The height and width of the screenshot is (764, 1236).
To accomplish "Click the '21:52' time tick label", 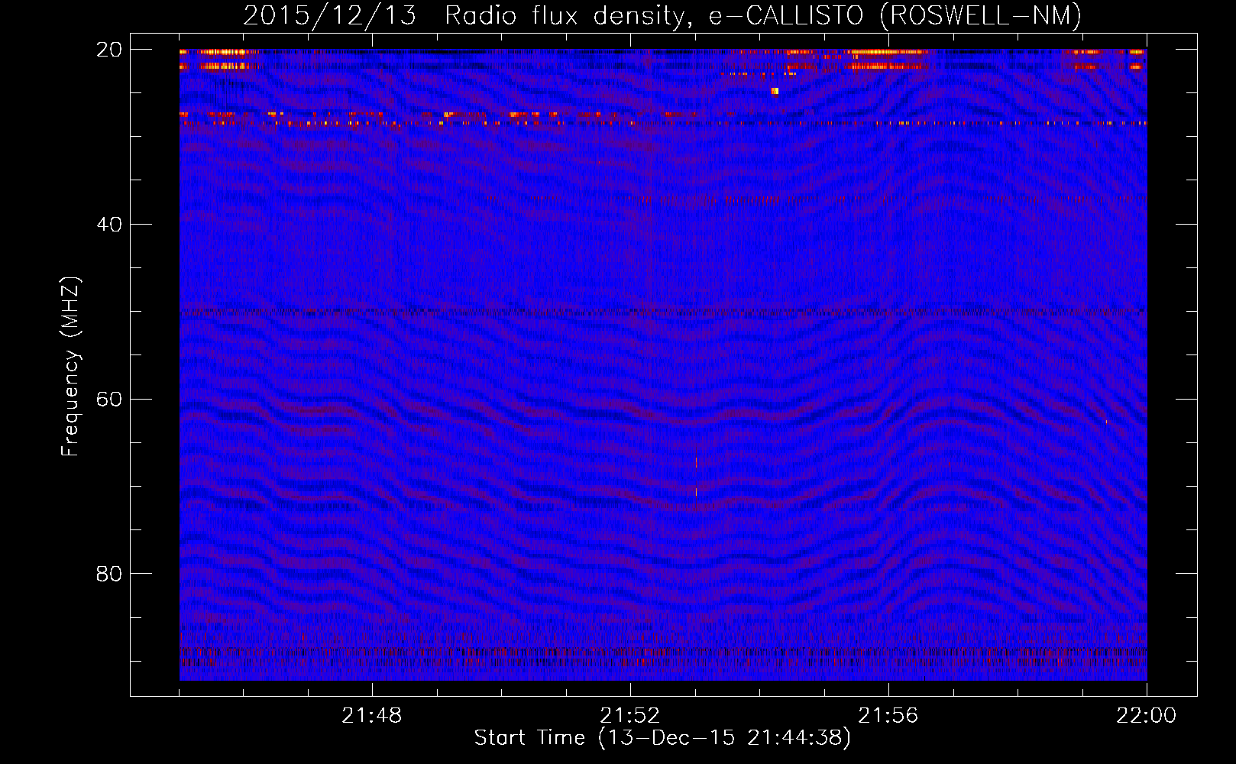I will (x=630, y=716).
